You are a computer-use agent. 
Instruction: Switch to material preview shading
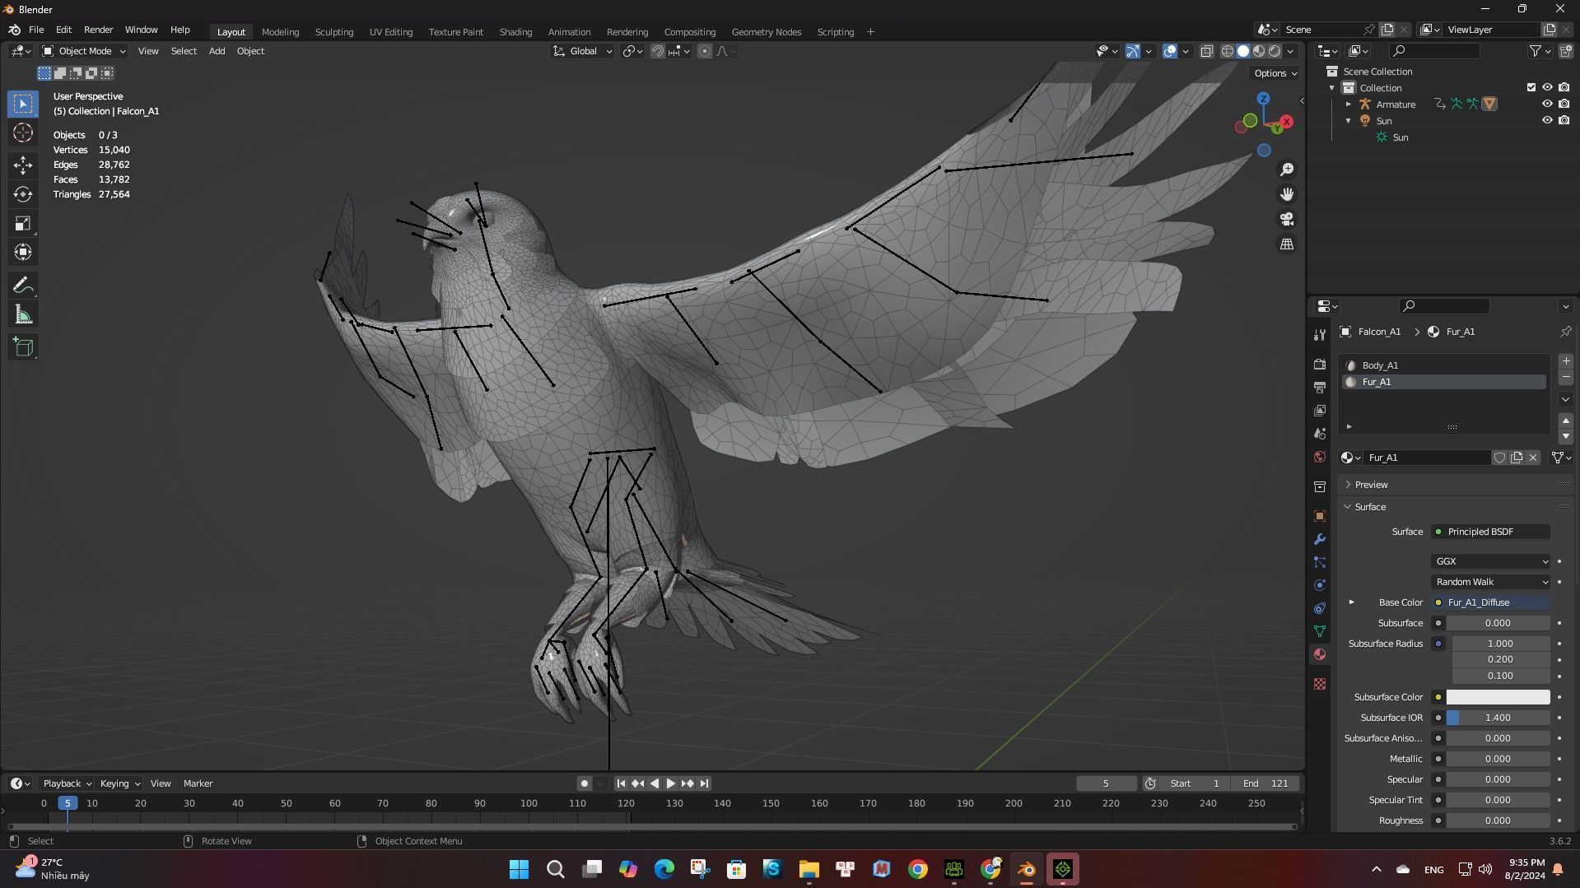(1259, 51)
